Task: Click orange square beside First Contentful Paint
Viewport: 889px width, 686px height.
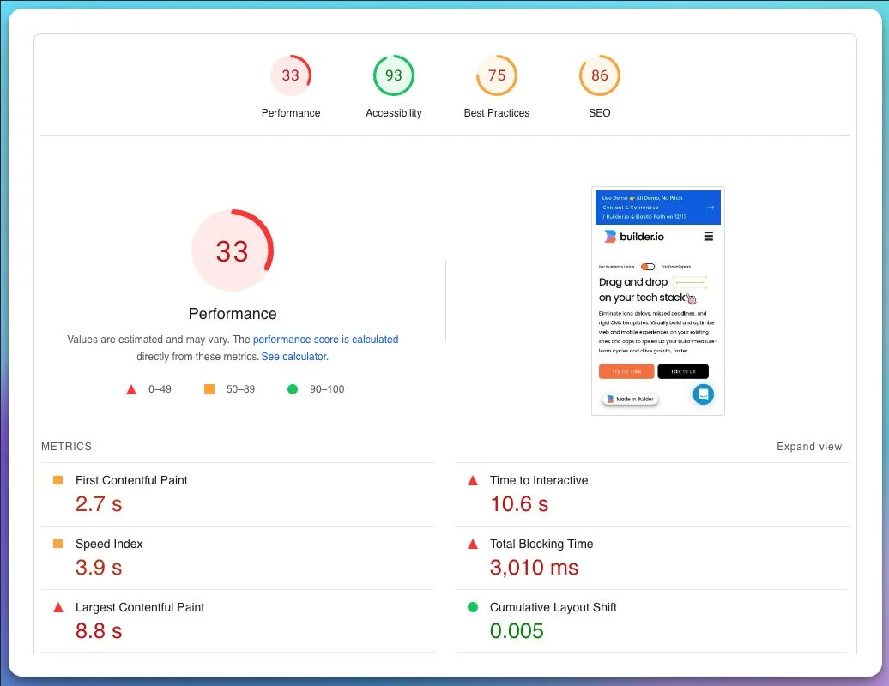Action: [57, 480]
